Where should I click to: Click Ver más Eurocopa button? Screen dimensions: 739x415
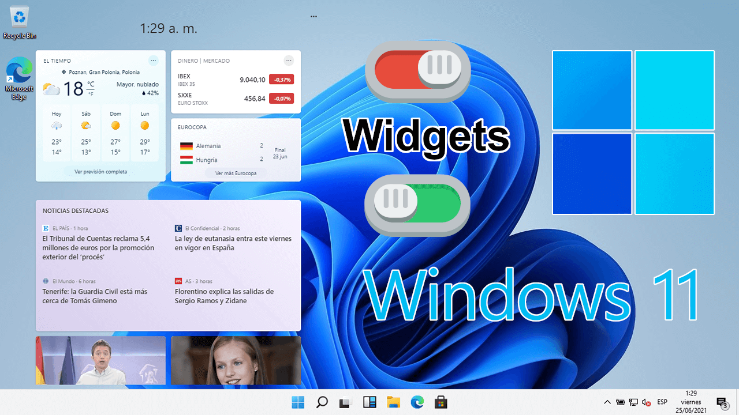[236, 173]
